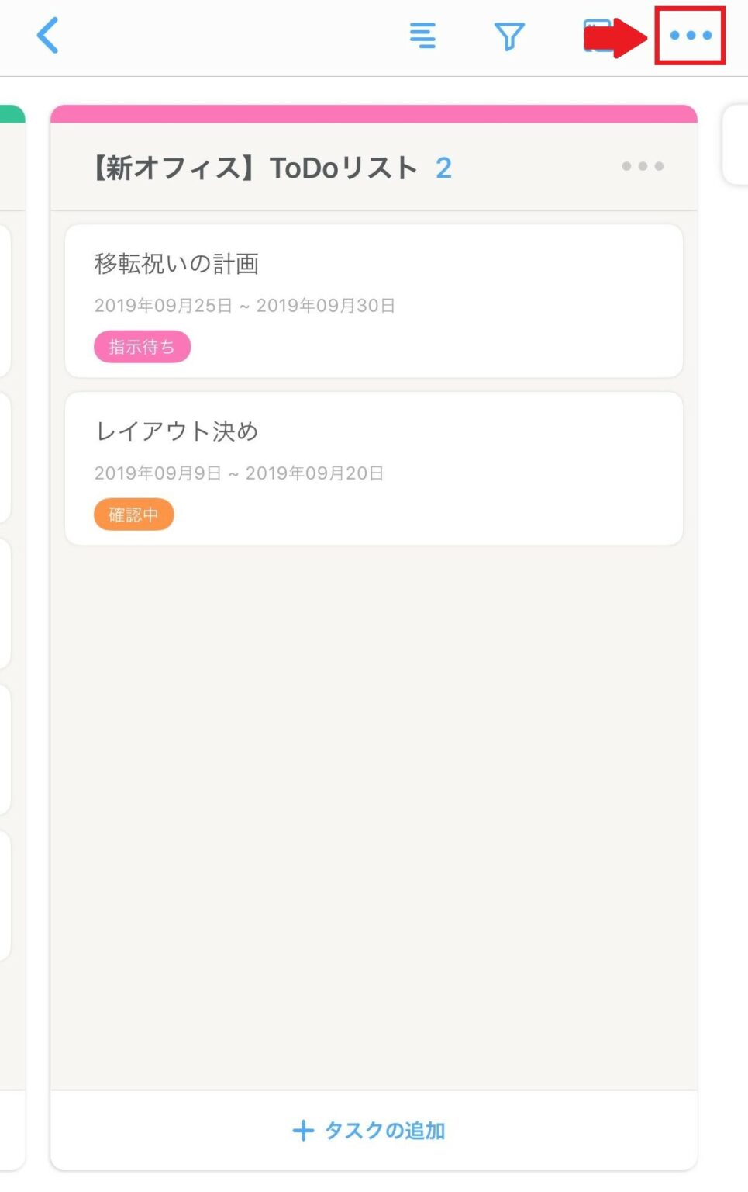Image resolution: width=748 pixels, height=1192 pixels.
Task: Tap the blue back arrow
Action: (x=48, y=36)
